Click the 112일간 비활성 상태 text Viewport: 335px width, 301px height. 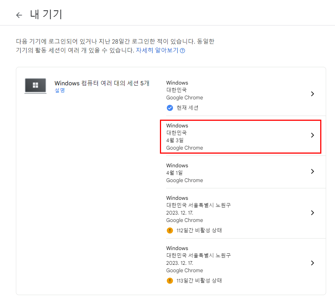(x=199, y=230)
